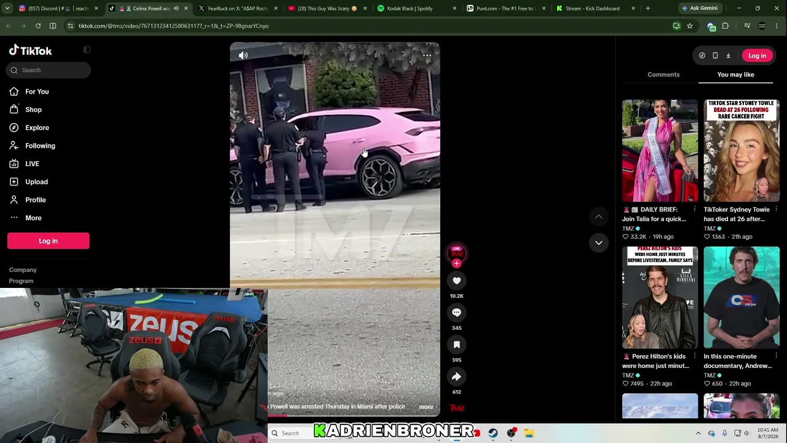Switch to the You may like tab
787x443 pixels.
[x=735, y=74]
